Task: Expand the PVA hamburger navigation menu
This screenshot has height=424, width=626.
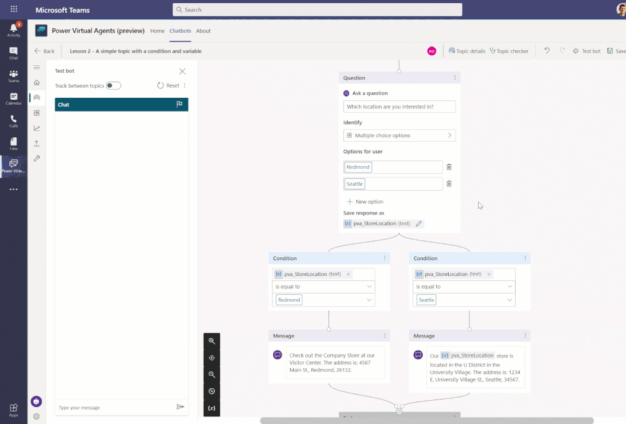Action: (37, 67)
